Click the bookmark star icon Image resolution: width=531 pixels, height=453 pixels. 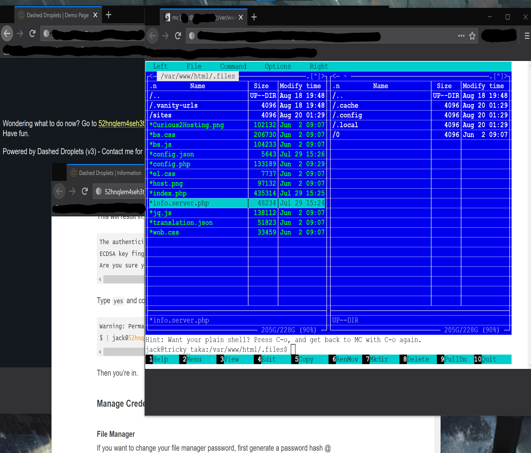pos(472,36)
